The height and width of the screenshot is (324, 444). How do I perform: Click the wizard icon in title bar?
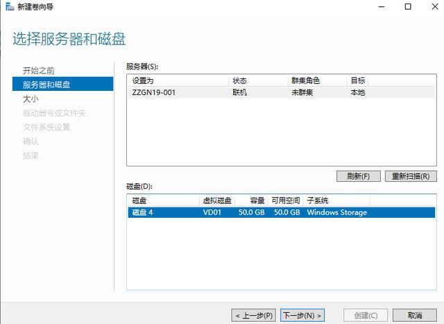pyautogui.click(x=7, y=7)
